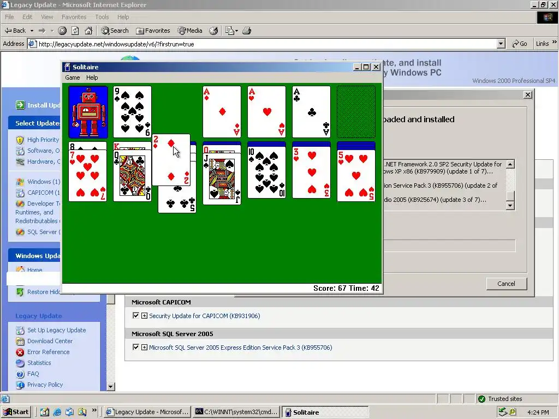559x419 pixels.
Task: Open Internet Explorer View menu
Action: tap(47, 17)
